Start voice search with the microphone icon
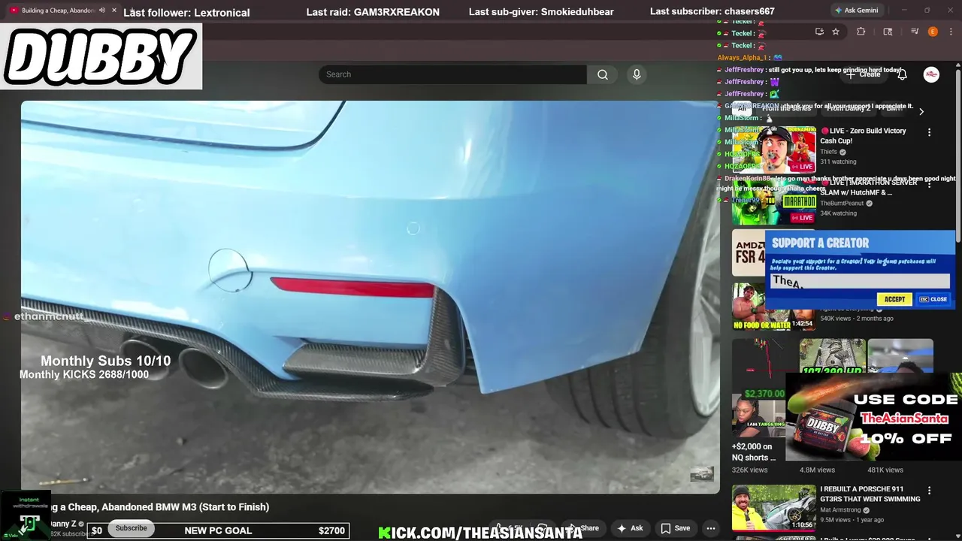The height and width of the screenshot is (541, 962). pos(637,74)
